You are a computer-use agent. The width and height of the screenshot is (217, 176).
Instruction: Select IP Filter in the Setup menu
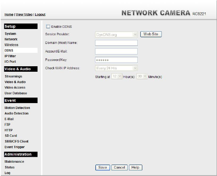click(x=10, y=56)
